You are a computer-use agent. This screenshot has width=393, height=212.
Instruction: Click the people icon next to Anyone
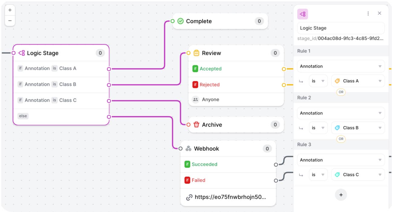tap(196, 99)
